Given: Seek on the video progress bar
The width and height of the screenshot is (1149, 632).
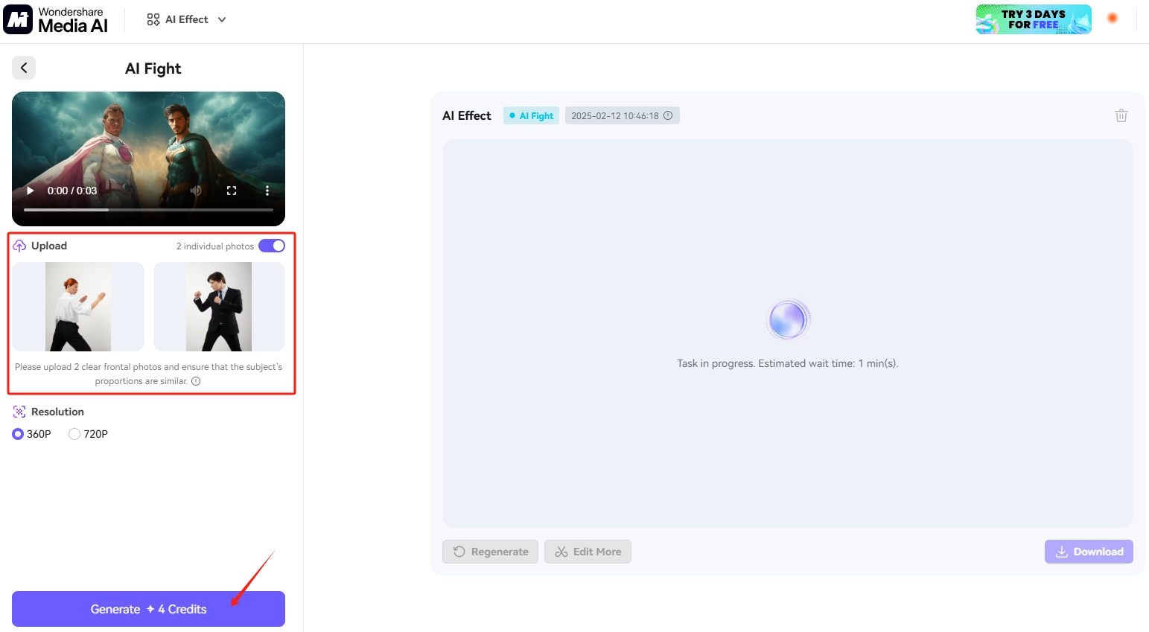Looking at the screenshot, I should pos(148,210).
